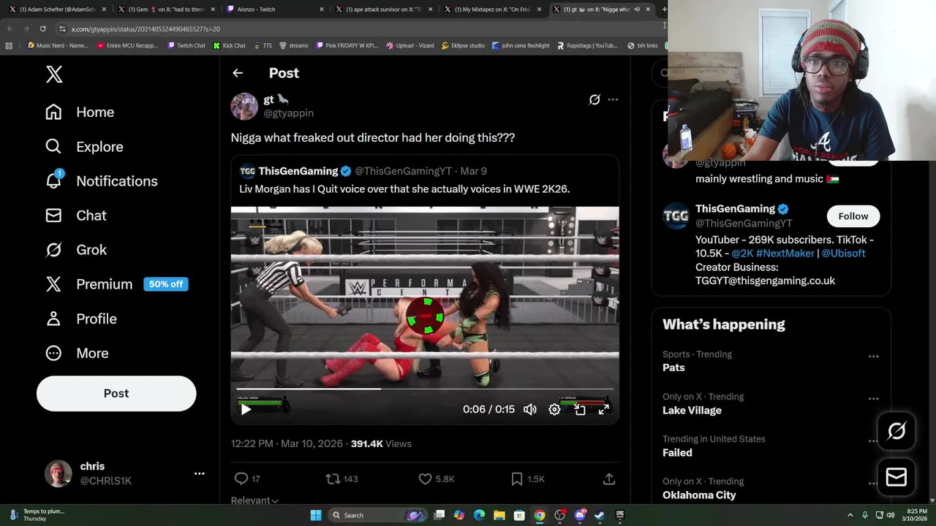Open the @Ubisoft mention link

click(843, 253)
